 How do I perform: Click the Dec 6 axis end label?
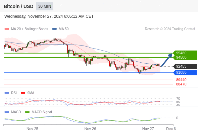[171, 129]
